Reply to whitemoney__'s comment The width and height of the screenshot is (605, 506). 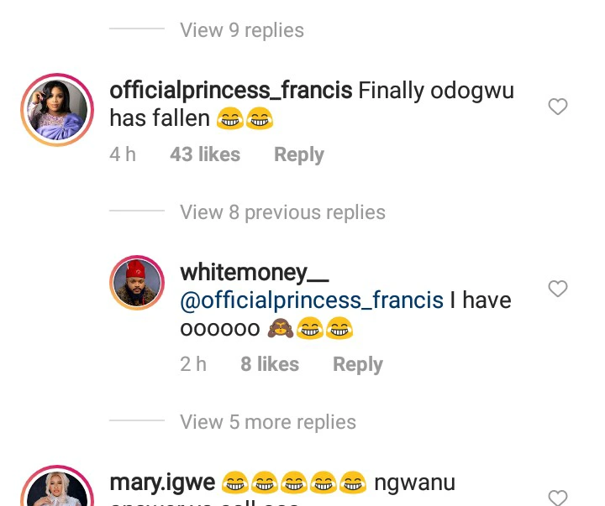pos(357,365)
